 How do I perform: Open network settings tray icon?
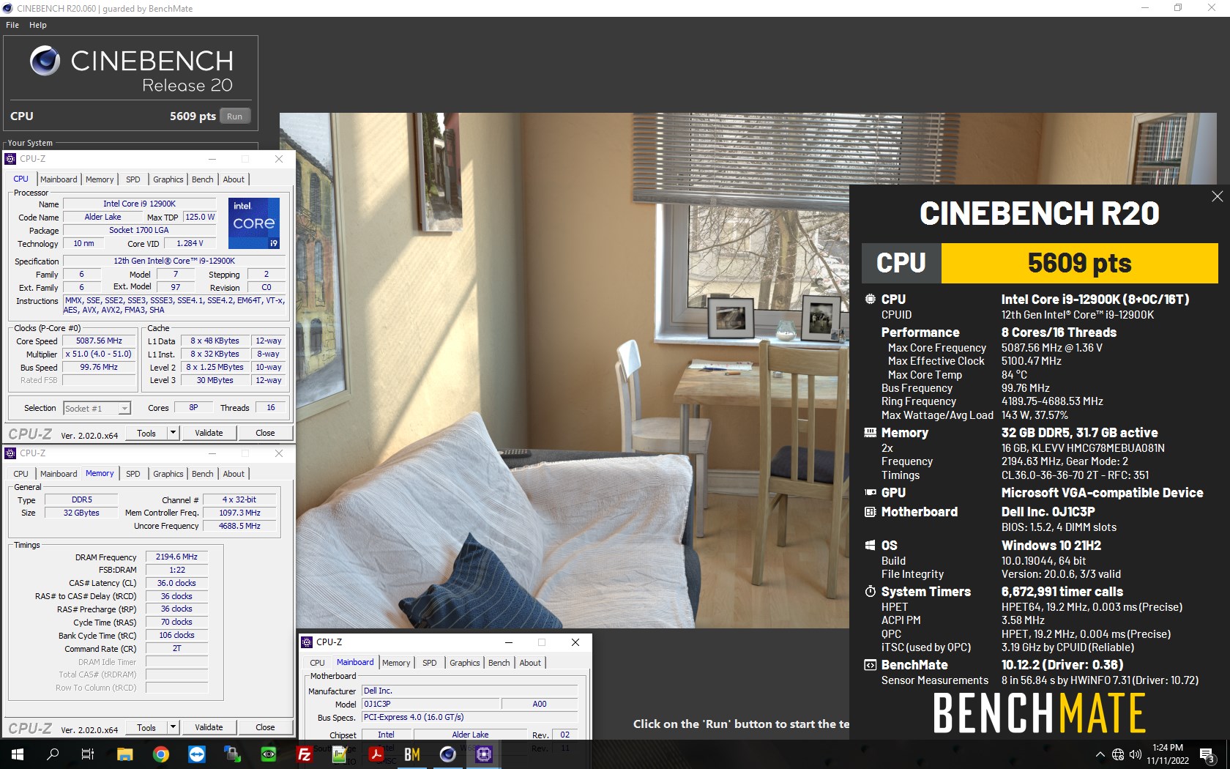click(x=1118, y=754)
